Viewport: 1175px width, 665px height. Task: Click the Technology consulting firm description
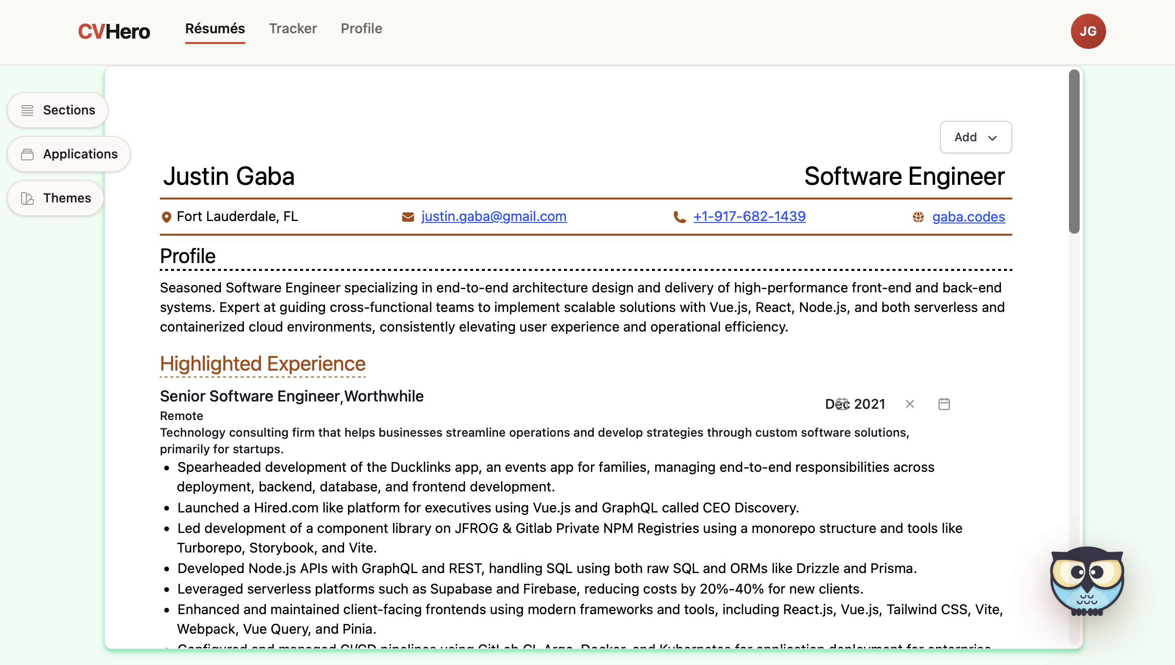coord(535,441)
